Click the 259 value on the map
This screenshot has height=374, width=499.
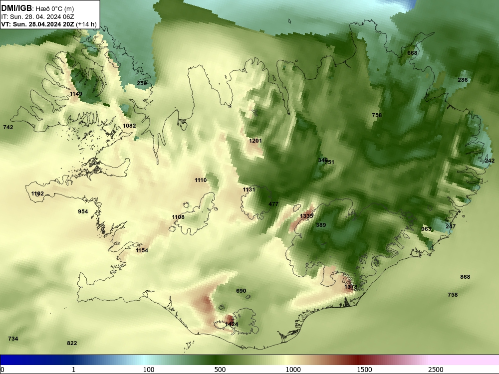(x=142, y=83)
